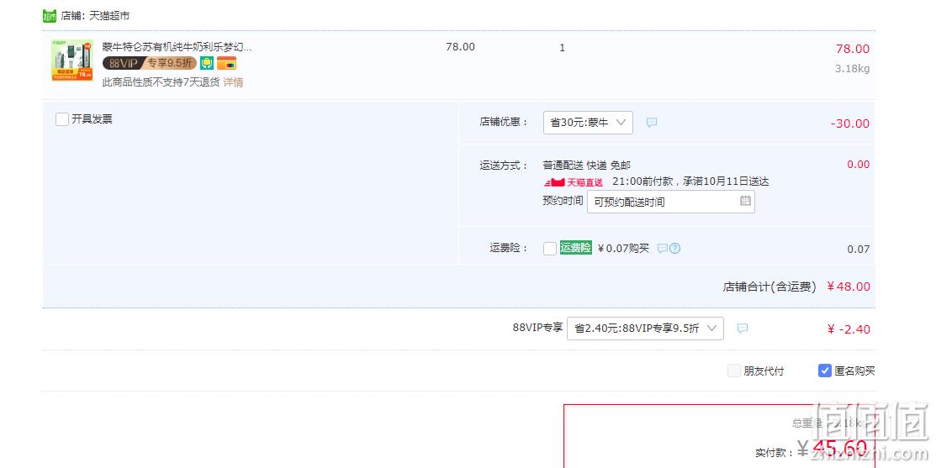Click the question mark help icon for 运费险
Viewport: 936px width, 468px height.
click(674, 248)
